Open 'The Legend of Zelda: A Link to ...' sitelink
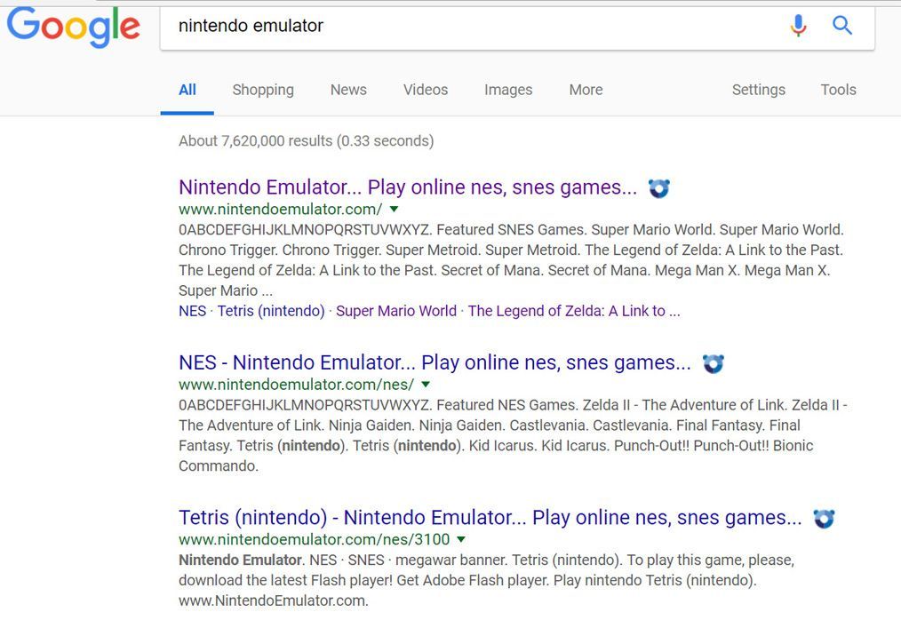The height and width of the screenshot is (620, 901). [x=573, y=311]
